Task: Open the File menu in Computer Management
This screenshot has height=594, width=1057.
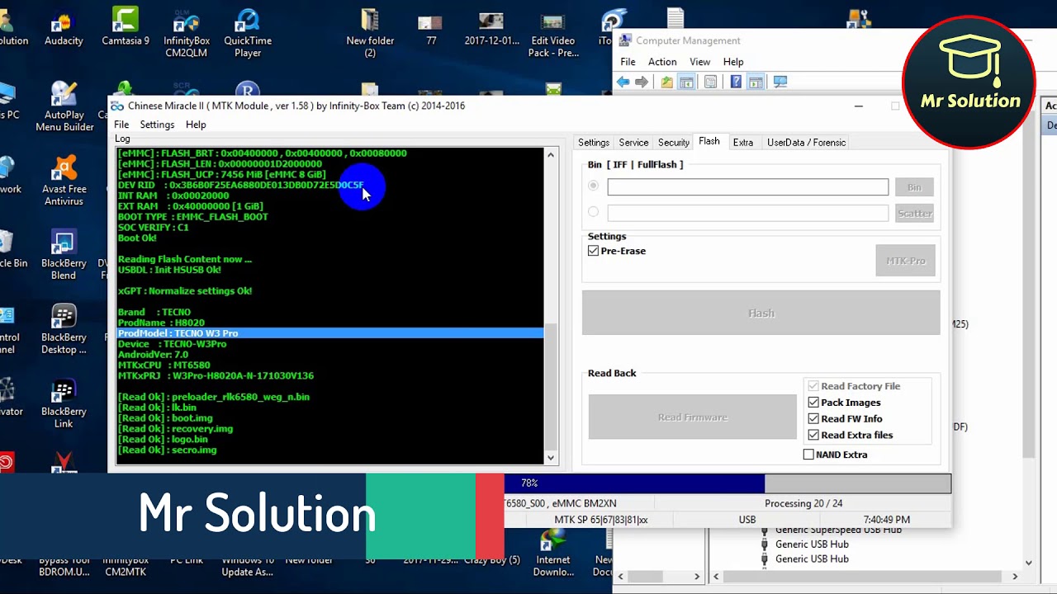Action: [628, 62]
